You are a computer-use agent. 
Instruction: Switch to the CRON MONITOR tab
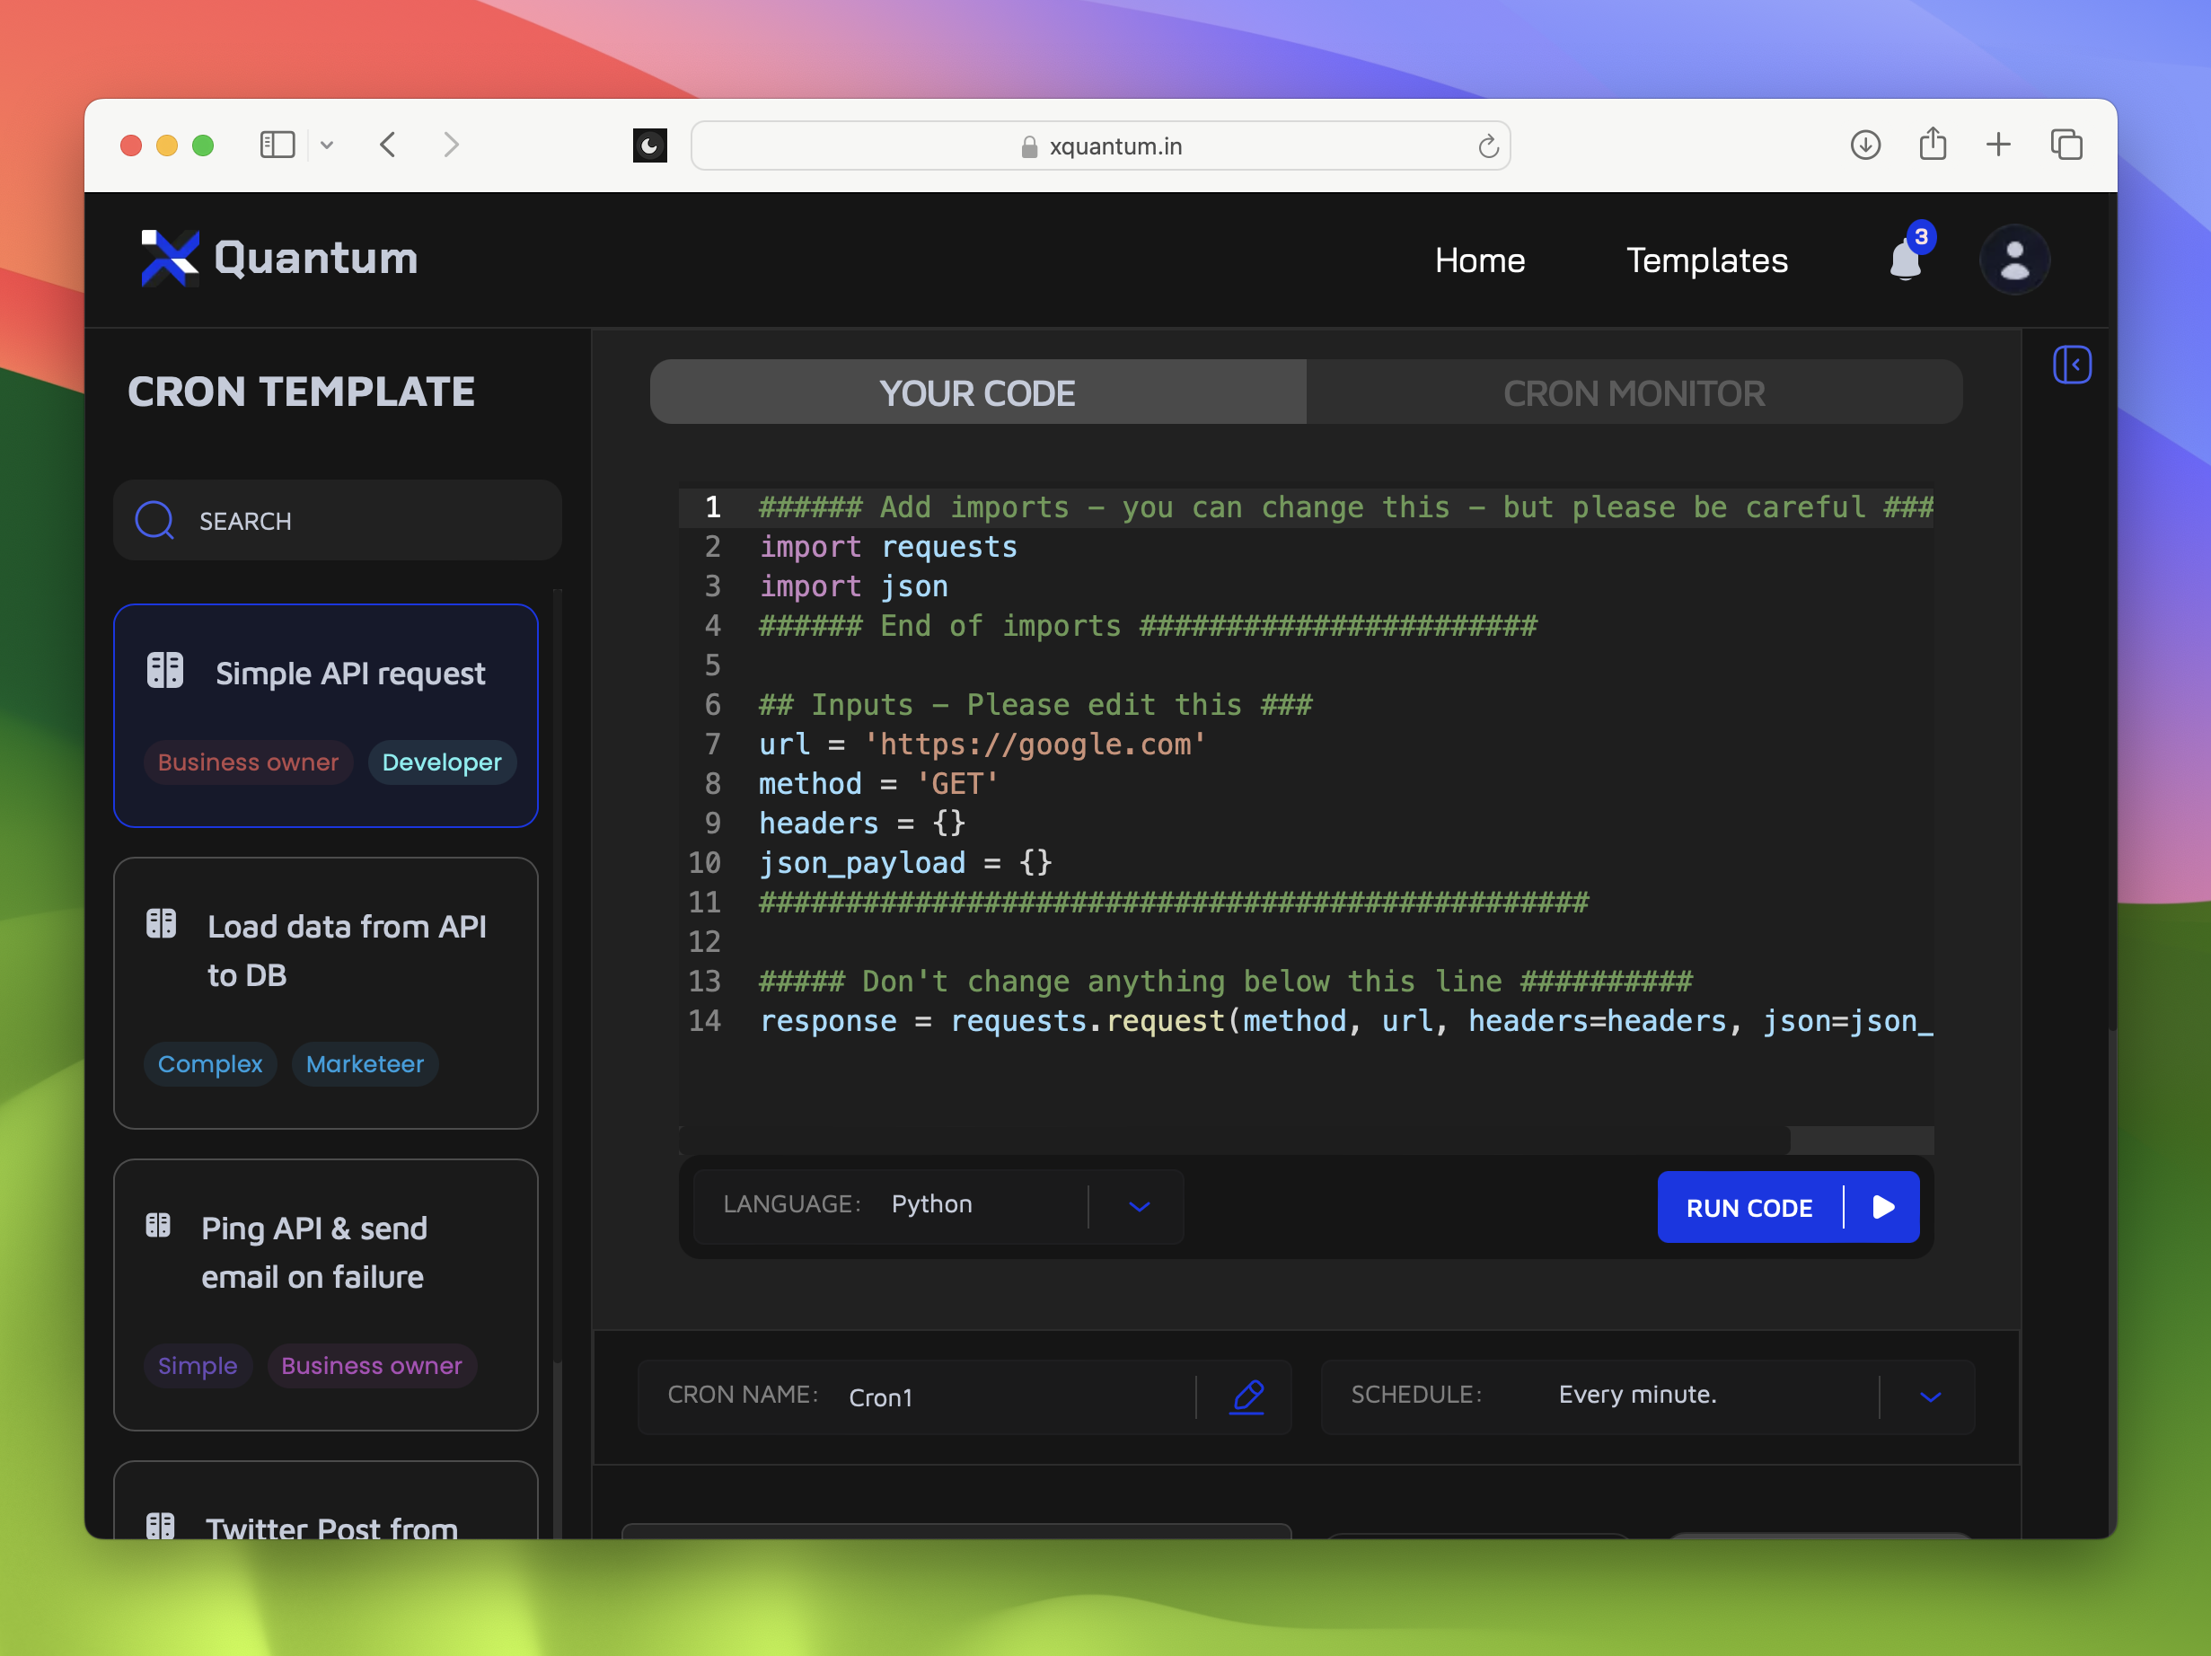(1634, 392)
